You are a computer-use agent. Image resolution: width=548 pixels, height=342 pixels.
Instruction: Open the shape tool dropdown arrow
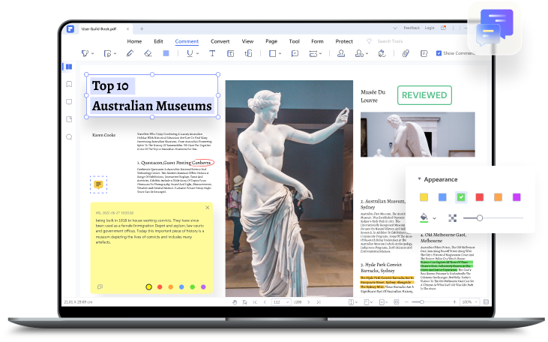(x=280, y=54)
